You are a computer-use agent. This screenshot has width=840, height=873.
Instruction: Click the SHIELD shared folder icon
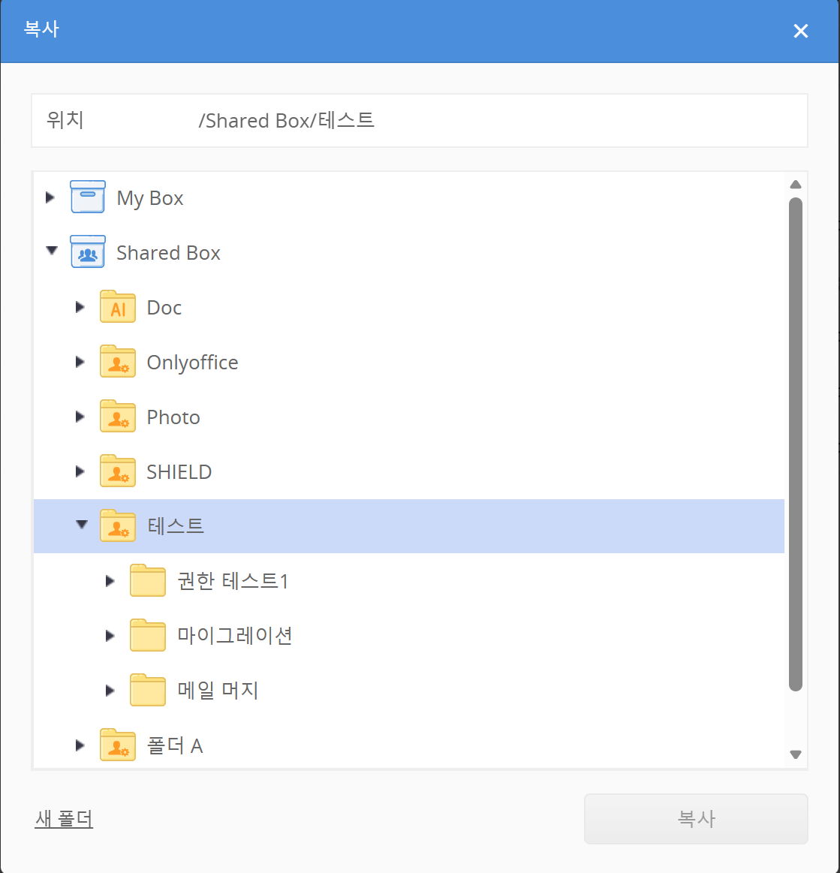point(118,471)
